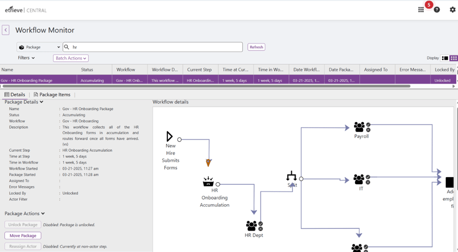This screenshot has width=458, height=252.
Task: Select the black end node at right edge
Action: pos(450,182)
